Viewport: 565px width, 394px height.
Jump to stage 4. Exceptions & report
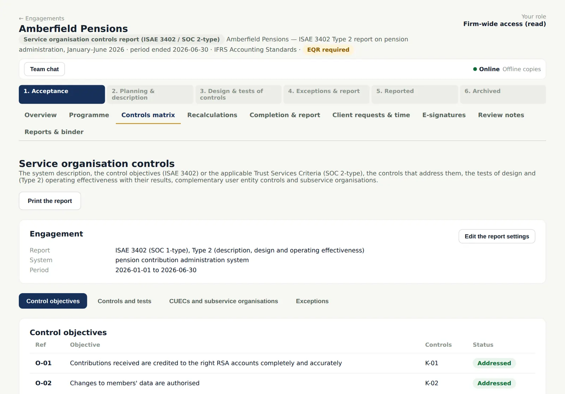326,94
